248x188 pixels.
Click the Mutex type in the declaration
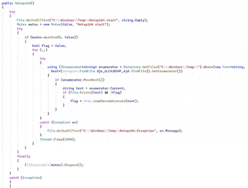[22, 24]
